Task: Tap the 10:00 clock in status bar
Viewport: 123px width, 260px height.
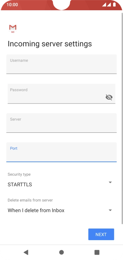Action: (12, 5)
